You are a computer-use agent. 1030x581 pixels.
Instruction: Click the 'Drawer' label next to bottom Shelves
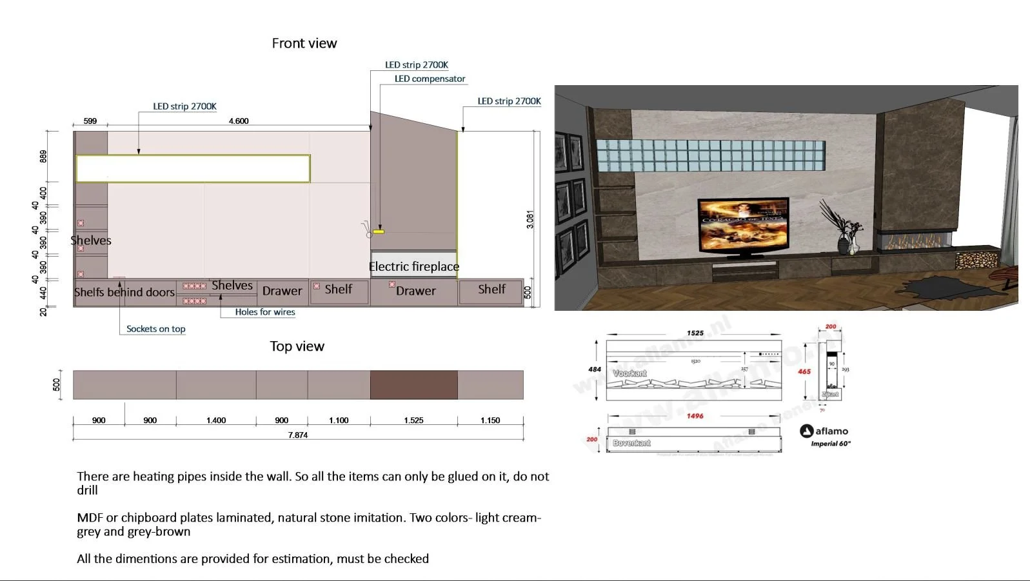point(282,291)
